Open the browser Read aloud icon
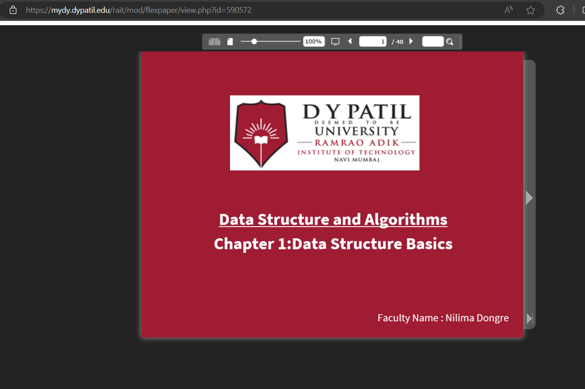This screenshot has height=389, width=585. (x=508, y=10)
